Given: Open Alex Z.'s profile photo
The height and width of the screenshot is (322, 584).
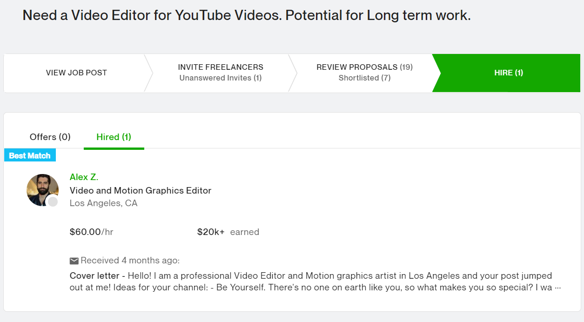Looking at the screenshot, I should (x=42, y=190).
